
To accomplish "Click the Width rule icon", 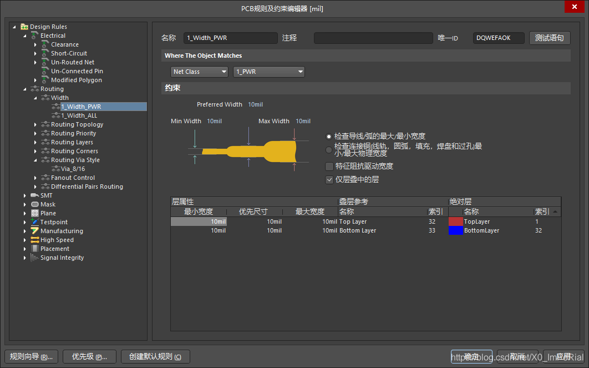I will coord(45,98).
